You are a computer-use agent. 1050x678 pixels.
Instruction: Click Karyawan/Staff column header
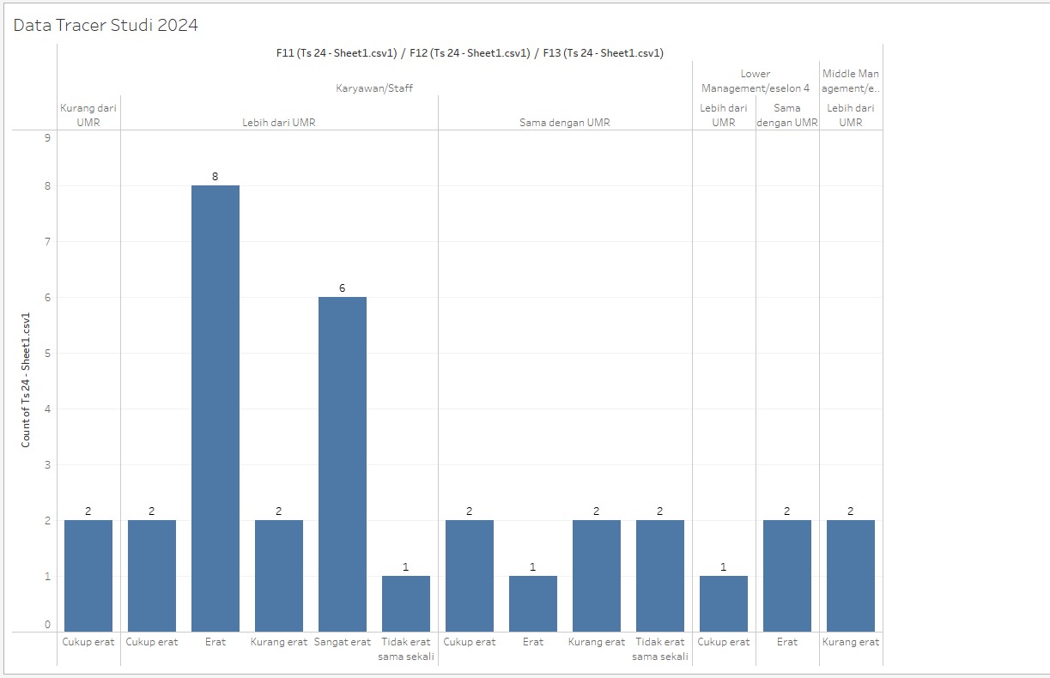pos(374,88)
